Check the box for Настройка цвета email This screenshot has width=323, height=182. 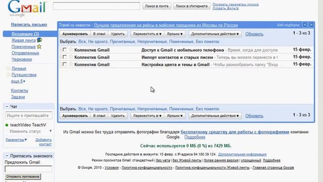[x=65, y=64]
